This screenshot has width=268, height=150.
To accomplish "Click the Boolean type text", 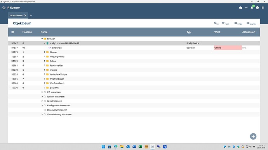I will (191, 48).
